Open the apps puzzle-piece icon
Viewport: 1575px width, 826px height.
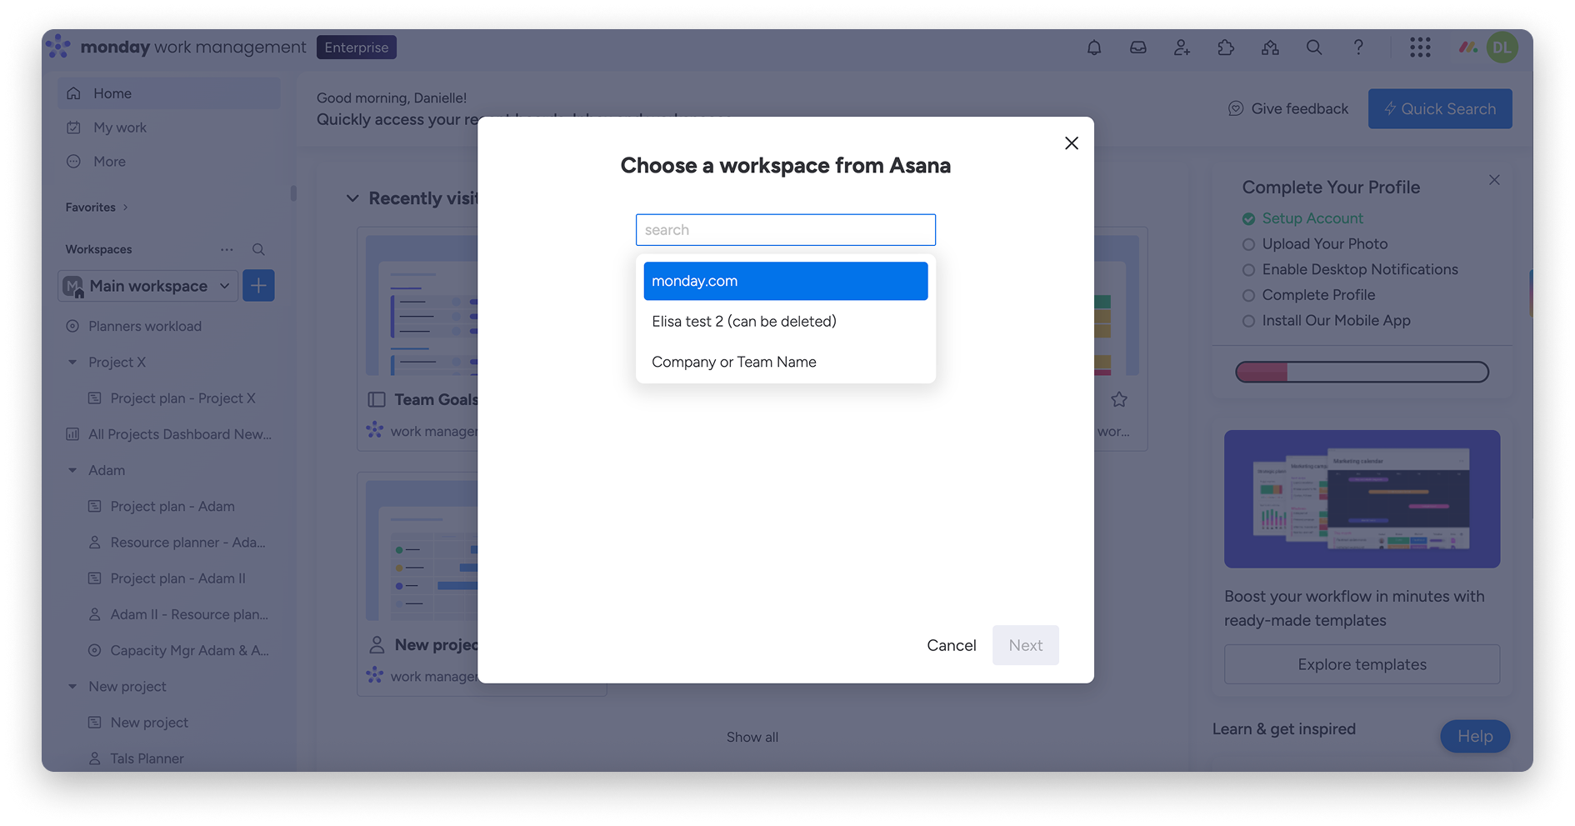coord(1226,48)
